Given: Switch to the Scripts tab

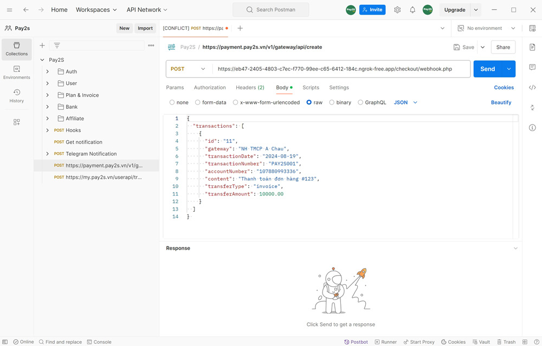Looking at the screenshot, I should click(311, 88).
